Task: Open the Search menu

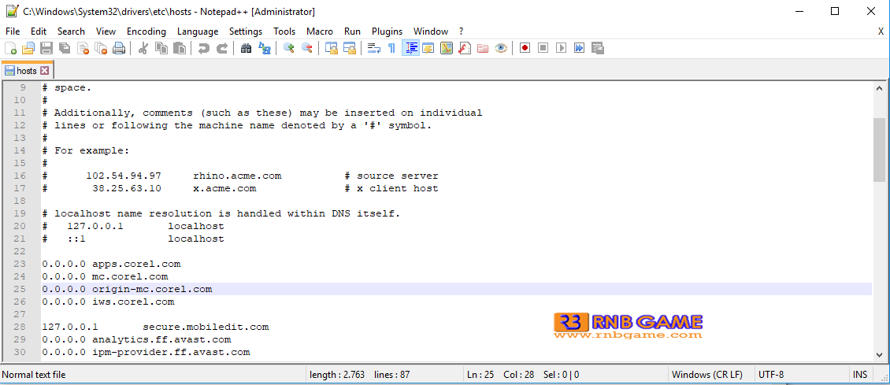Action: 71,31
